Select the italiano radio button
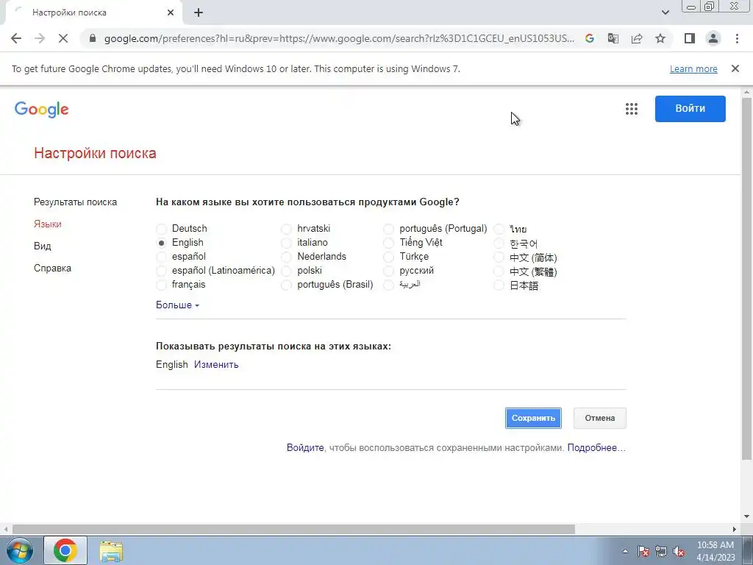The image size is (753, 565). click(286, 243)
